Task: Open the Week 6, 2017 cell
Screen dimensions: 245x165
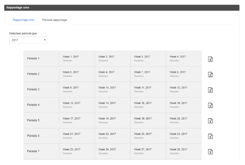Action: tap(112, 74)
